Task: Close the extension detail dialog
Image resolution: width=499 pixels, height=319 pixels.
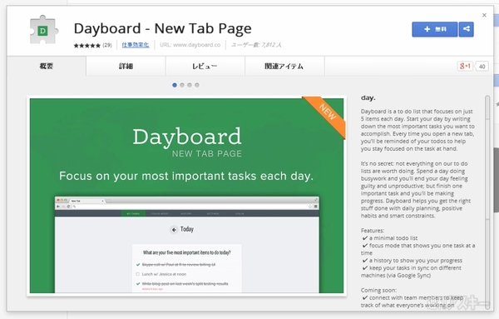Action: coord(484,15)
